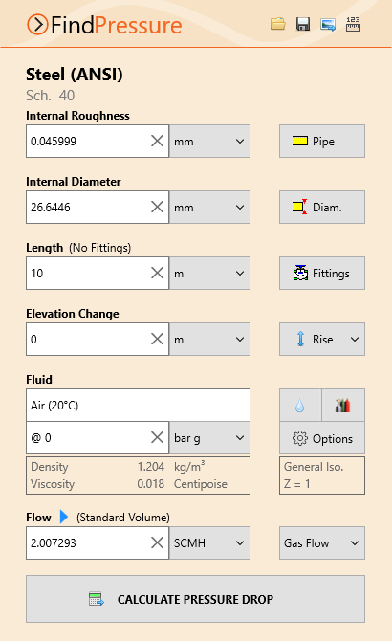Select liquid fluid water-drop icon

point(300,405)
